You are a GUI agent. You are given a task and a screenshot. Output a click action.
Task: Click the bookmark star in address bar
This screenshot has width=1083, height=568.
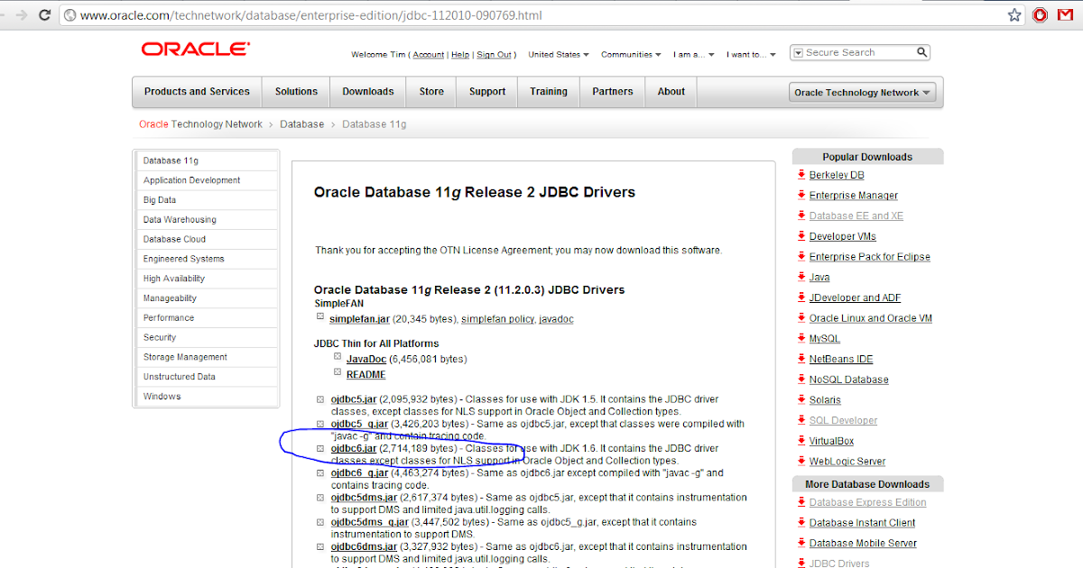[x=1014, y=15]
